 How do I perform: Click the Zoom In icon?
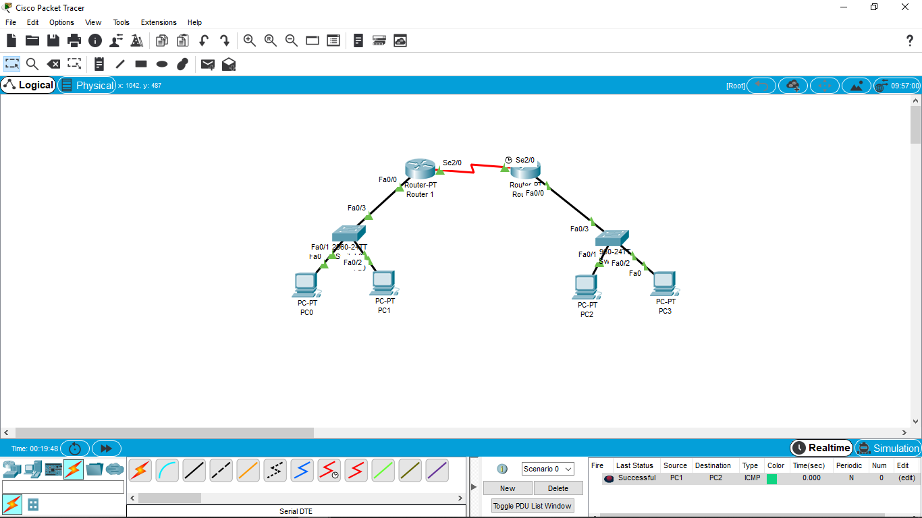[x=250, y=40]
